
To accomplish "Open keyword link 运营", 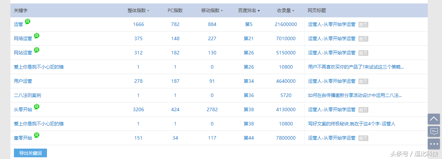I will click(x=18, y=25).
